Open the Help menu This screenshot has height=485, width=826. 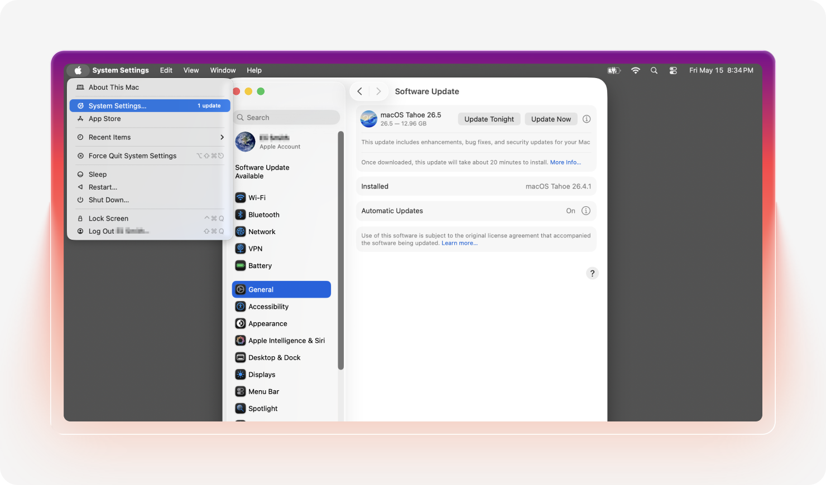254,70
